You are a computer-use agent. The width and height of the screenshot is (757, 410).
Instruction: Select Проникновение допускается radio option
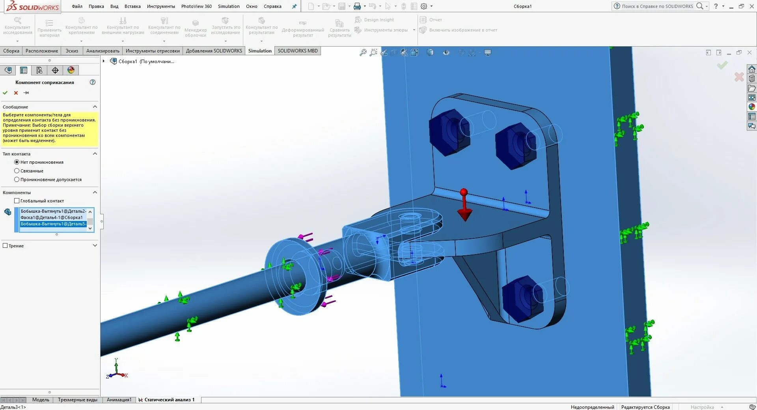(x=17, y=180)
